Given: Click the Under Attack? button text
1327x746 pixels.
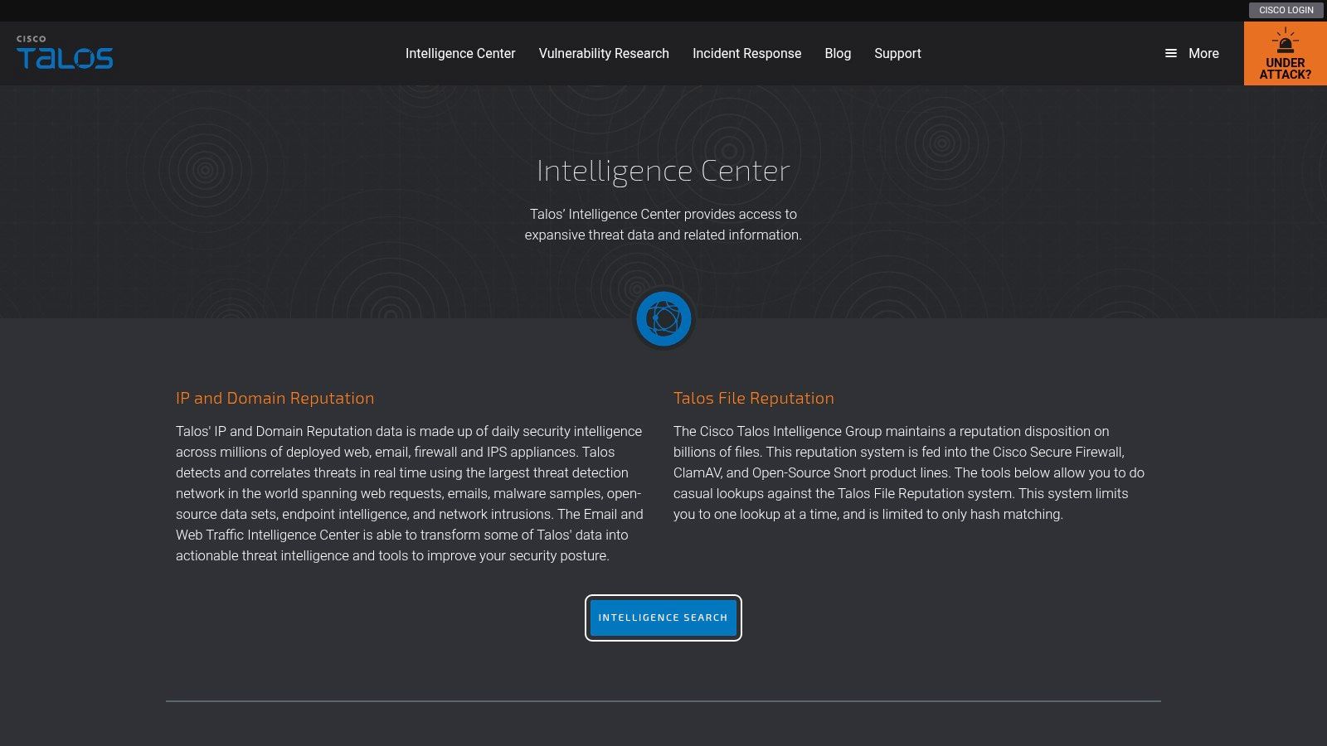Looking at the screenshot, I should [x=1286, y=69].
